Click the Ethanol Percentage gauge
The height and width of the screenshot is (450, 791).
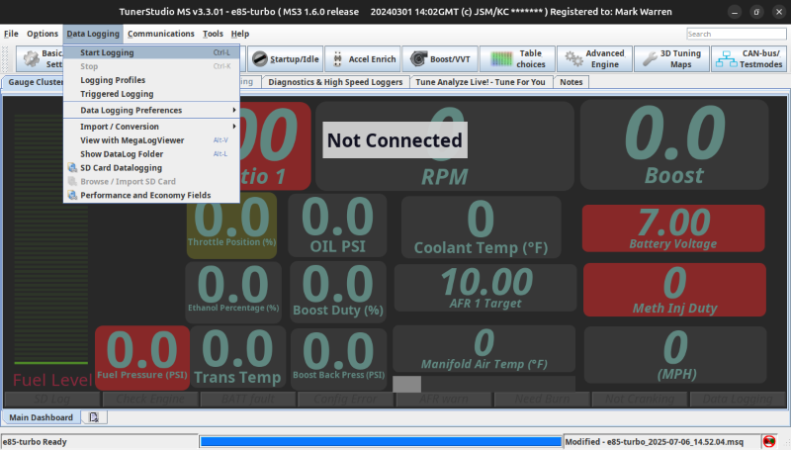click(x=233, y=292)
